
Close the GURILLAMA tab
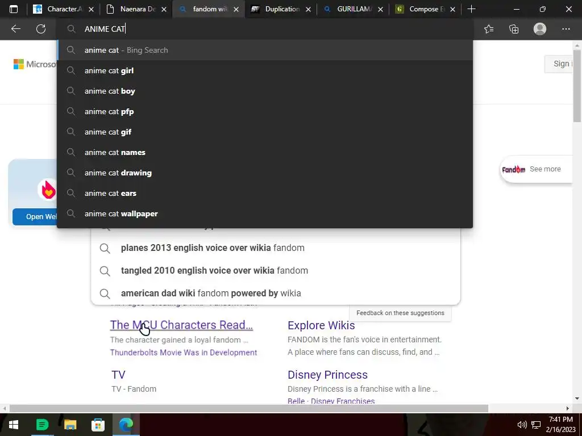click(380, 9)
